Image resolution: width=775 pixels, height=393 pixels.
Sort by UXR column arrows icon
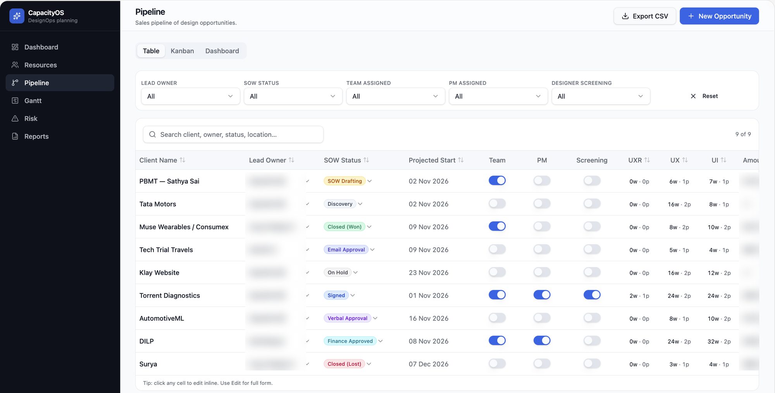coord(647,160)
